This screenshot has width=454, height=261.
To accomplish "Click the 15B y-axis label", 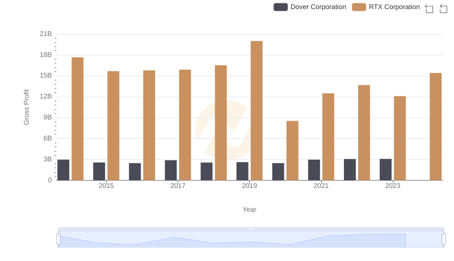I will point(46,76).
